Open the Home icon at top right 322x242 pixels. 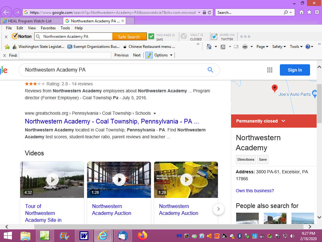coord(302,12)
